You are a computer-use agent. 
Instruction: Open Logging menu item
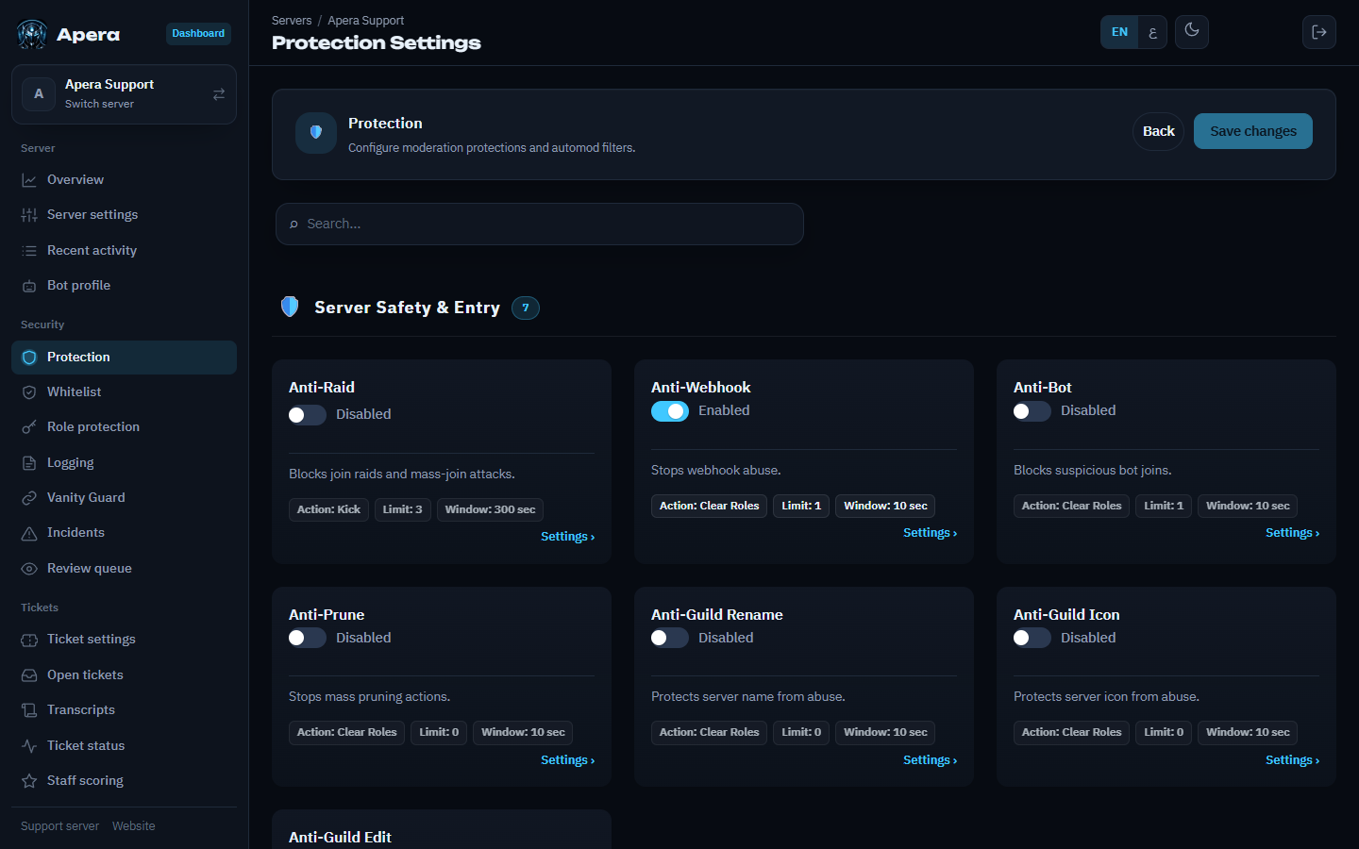click(124, 463)
